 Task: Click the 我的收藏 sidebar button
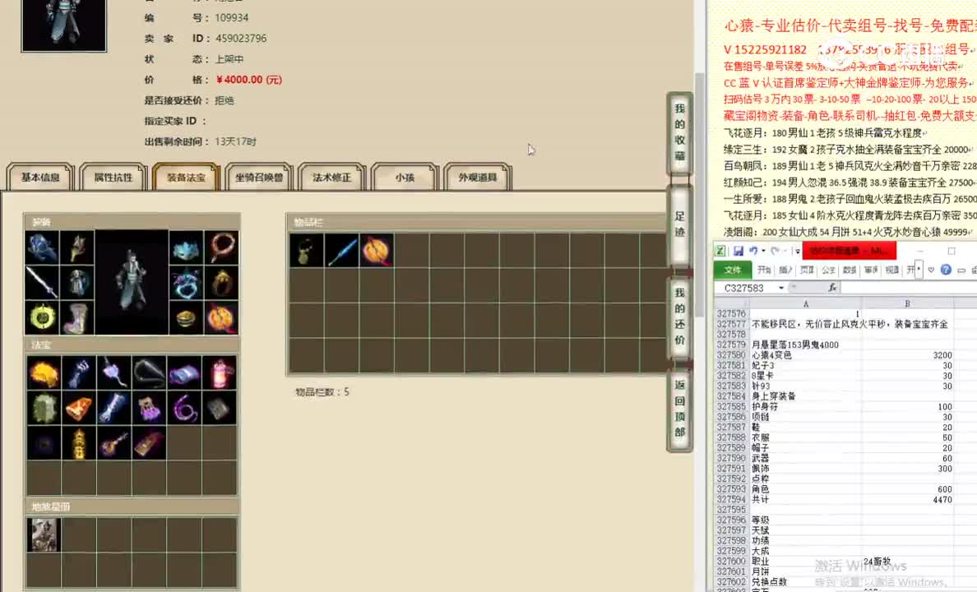pyautogui.click(x=679, y=132)
